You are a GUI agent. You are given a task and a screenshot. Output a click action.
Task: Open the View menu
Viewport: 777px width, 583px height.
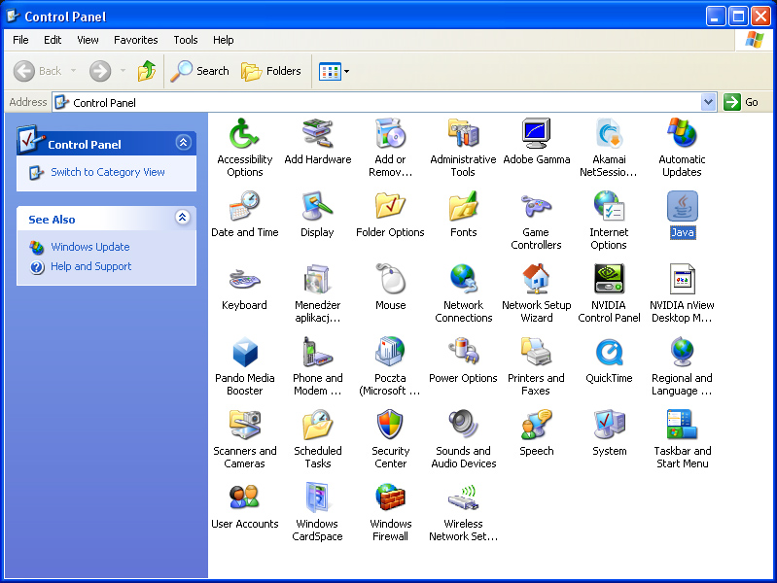coord(88,40)
